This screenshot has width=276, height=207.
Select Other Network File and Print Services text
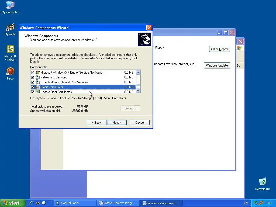(64, 82)
